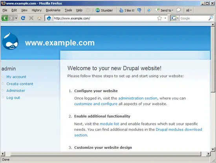Screen dimensions: 216x163
Task: Open the File menu
Action: 5,10
